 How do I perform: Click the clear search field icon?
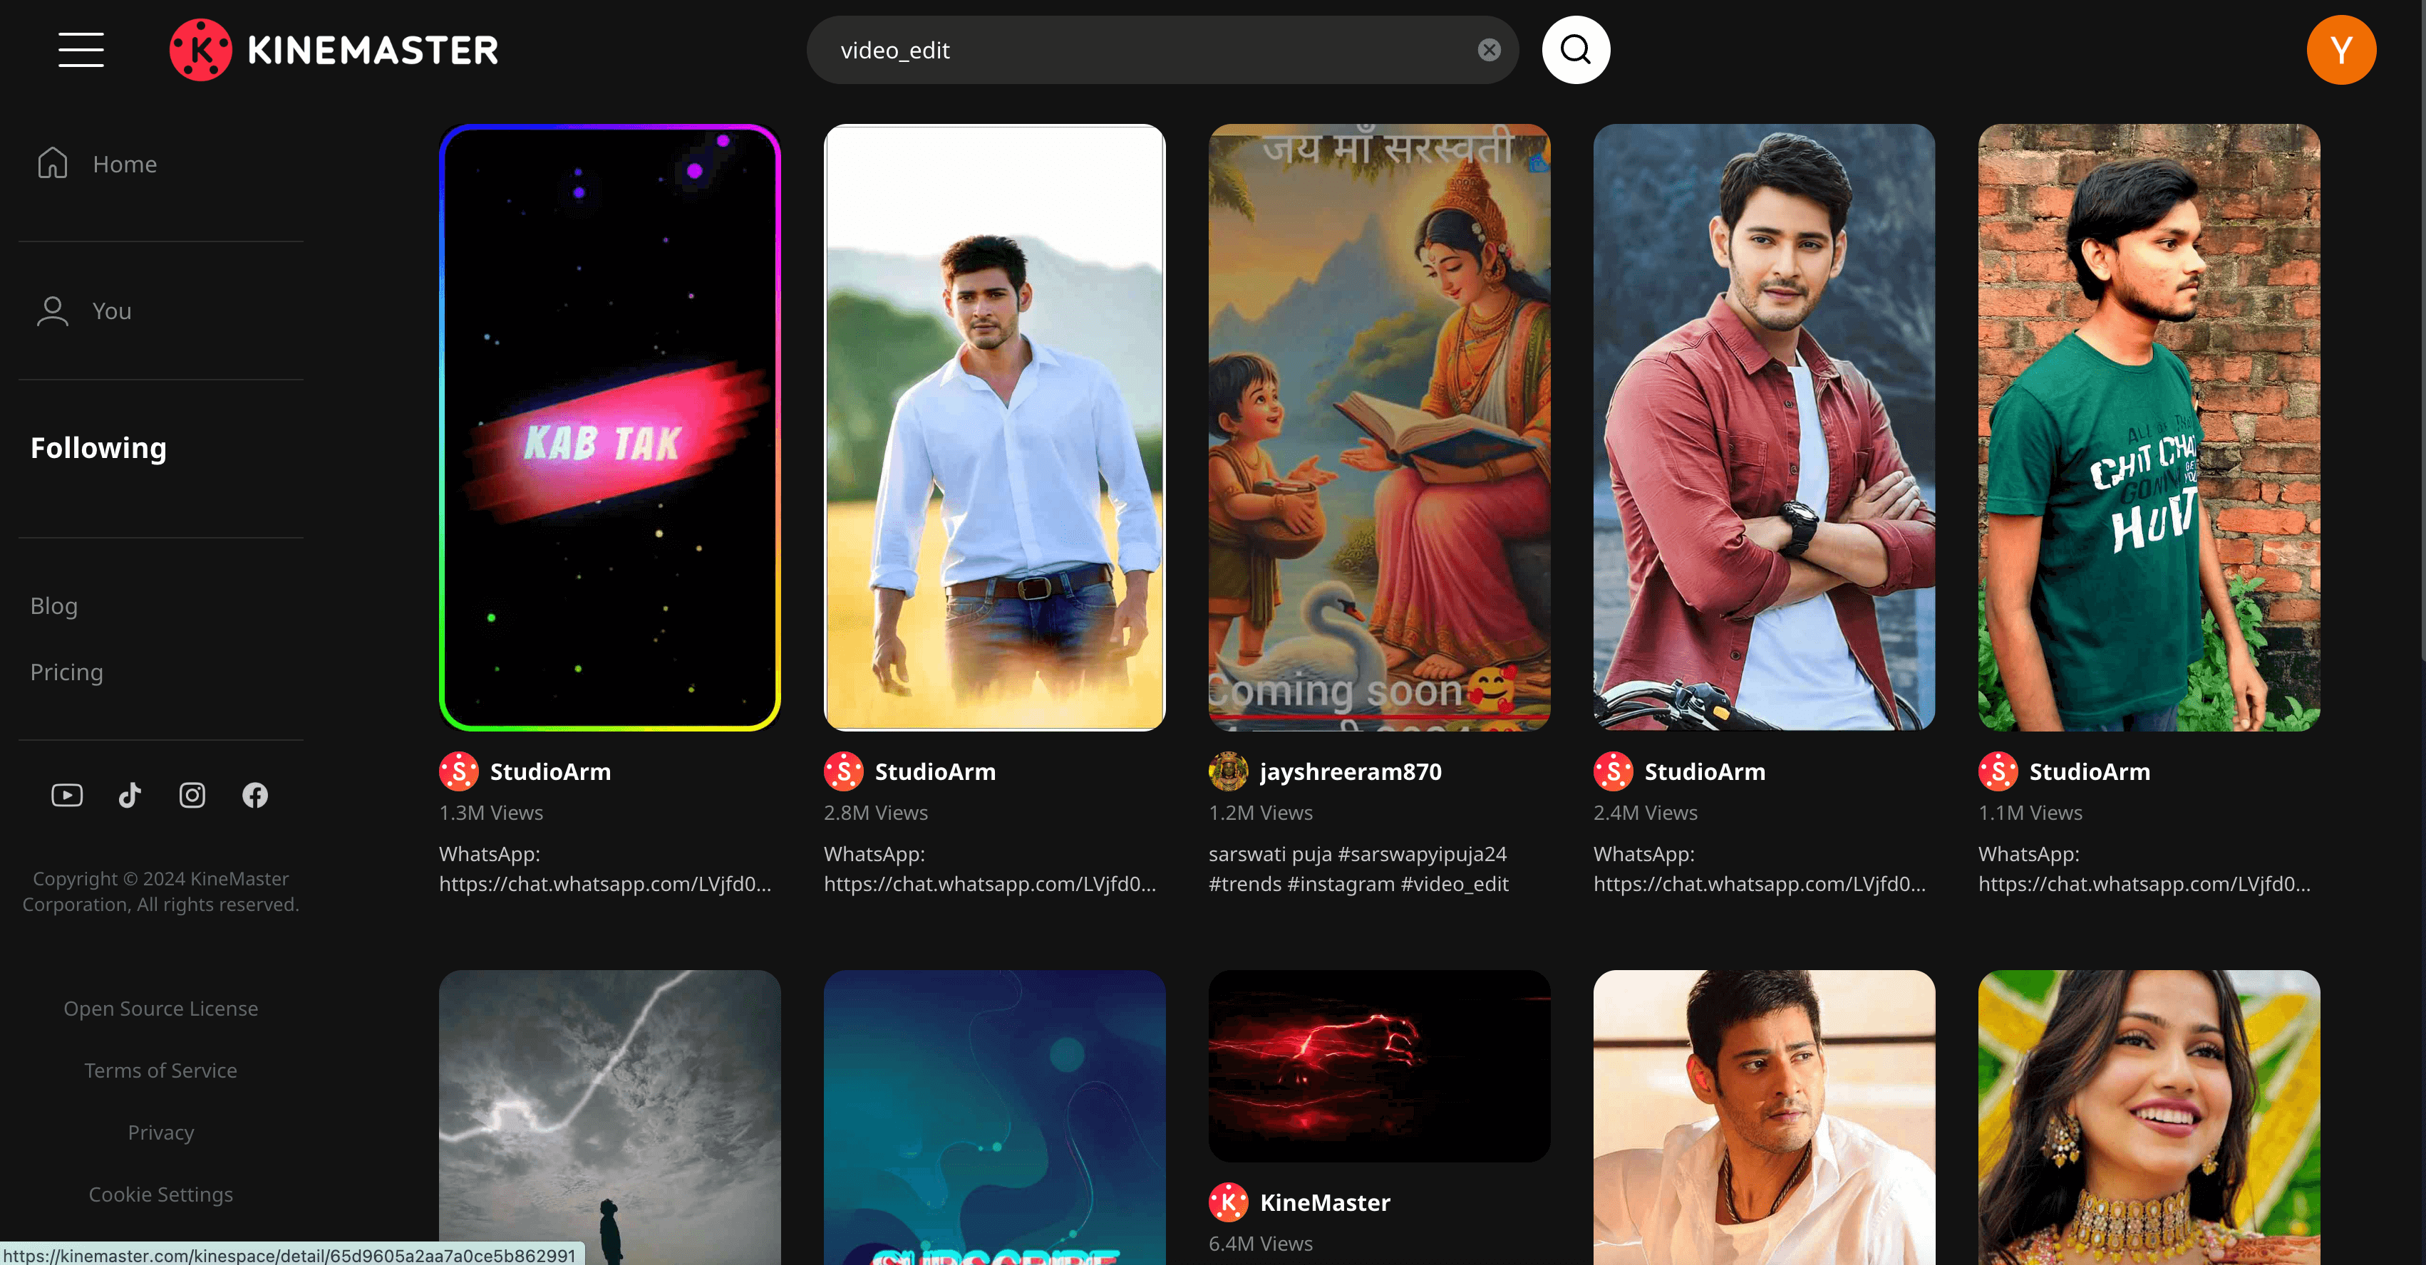click(x=1489, y=50)
